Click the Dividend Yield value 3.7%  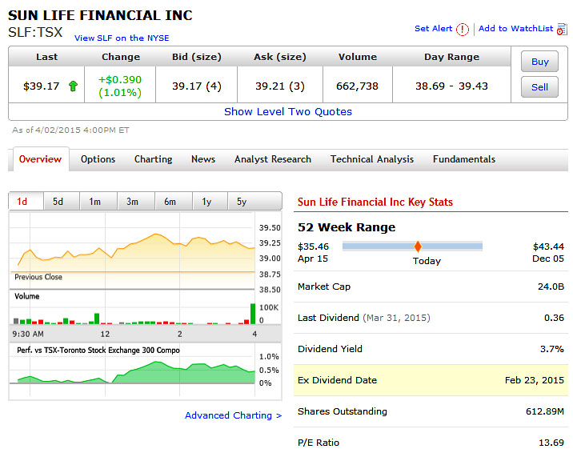point(552,349)
